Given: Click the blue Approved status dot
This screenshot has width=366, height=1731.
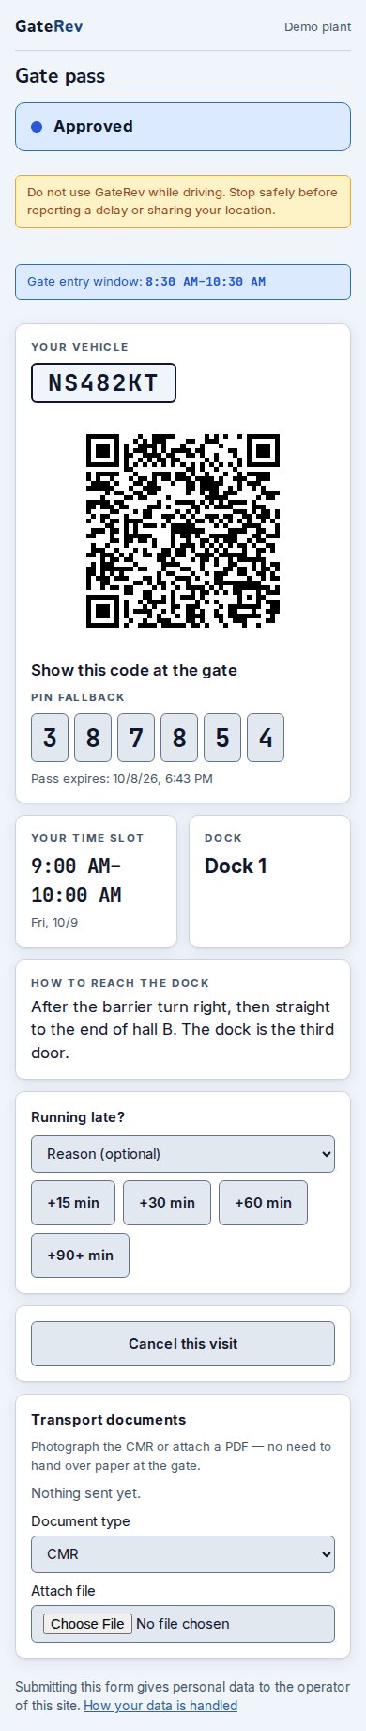Looking at the screenshot, I should 37,127.
